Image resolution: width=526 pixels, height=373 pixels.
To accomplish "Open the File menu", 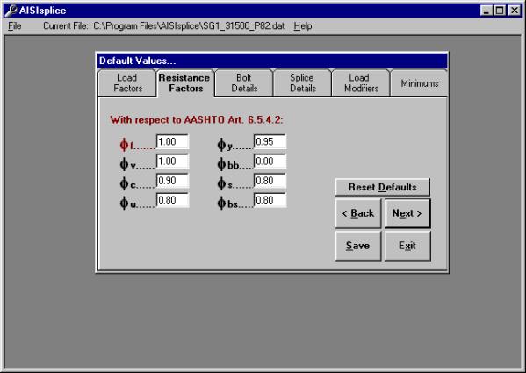I will pyautogui.click(x=14, y=25).
